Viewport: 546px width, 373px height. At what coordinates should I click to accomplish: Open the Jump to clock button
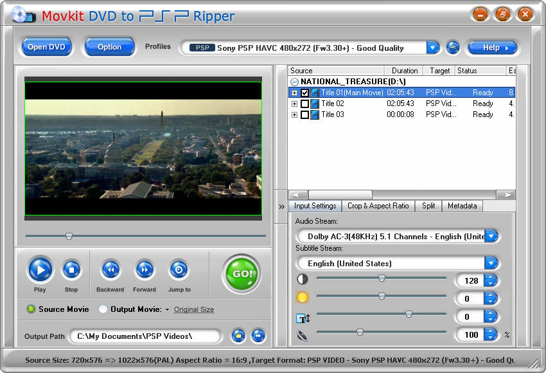pyautogui.click(x=179, y=269)
